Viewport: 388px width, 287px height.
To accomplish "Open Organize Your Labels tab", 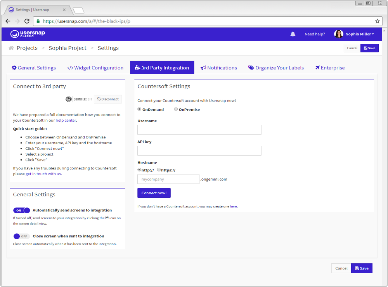I will click(x=276, y=68).
